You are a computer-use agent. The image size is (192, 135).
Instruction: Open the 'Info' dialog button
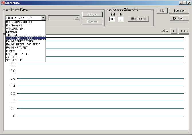(162, 11)
